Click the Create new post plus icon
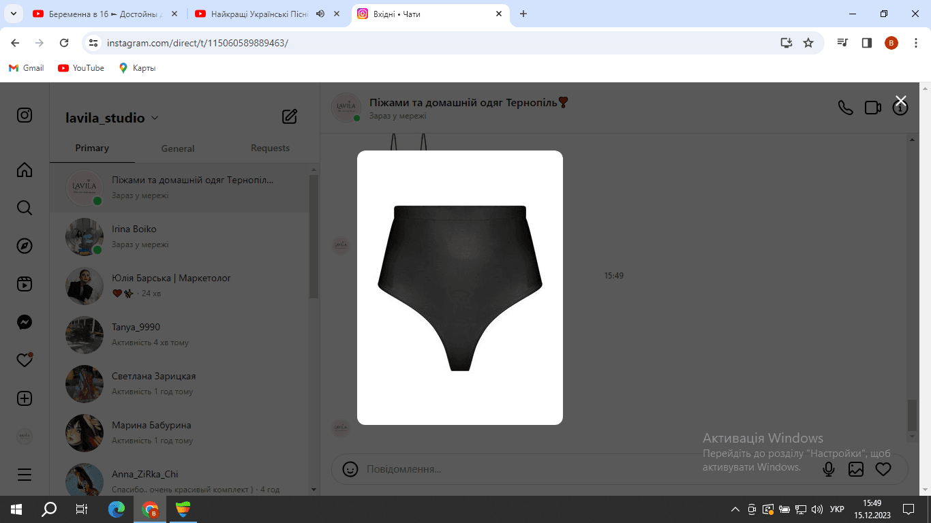The width and height of the screenshot is (931, 523). pyautogui.click(x=25, y=398)
